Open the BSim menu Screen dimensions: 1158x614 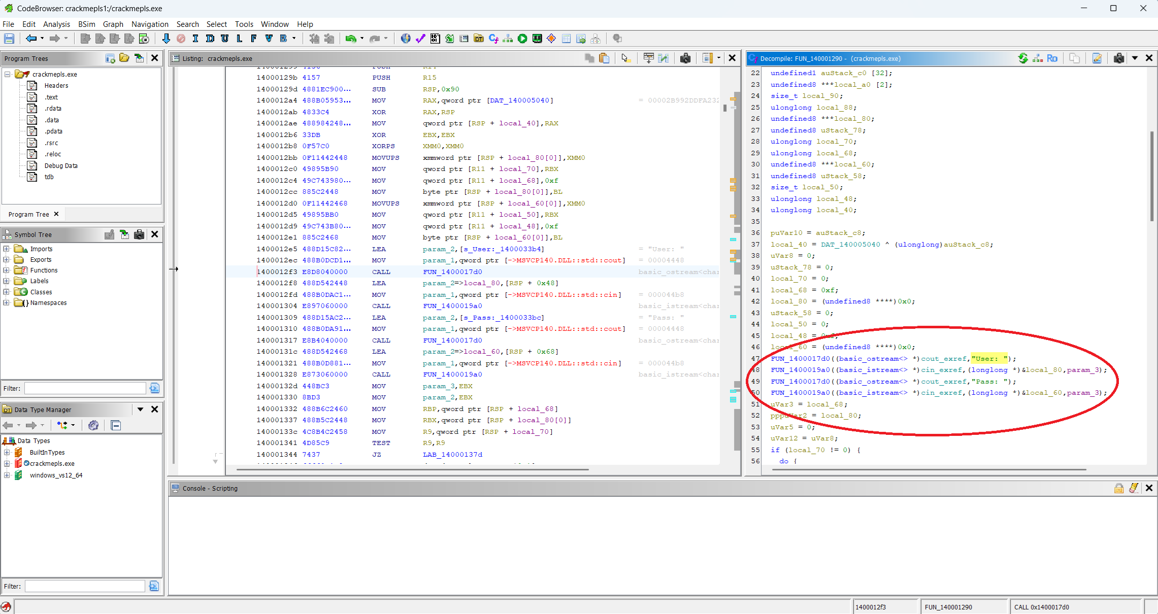(86, 24)
